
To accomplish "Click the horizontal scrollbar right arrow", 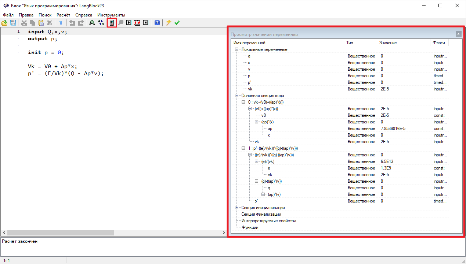I will pyautogui.click(x=224, y=233).
